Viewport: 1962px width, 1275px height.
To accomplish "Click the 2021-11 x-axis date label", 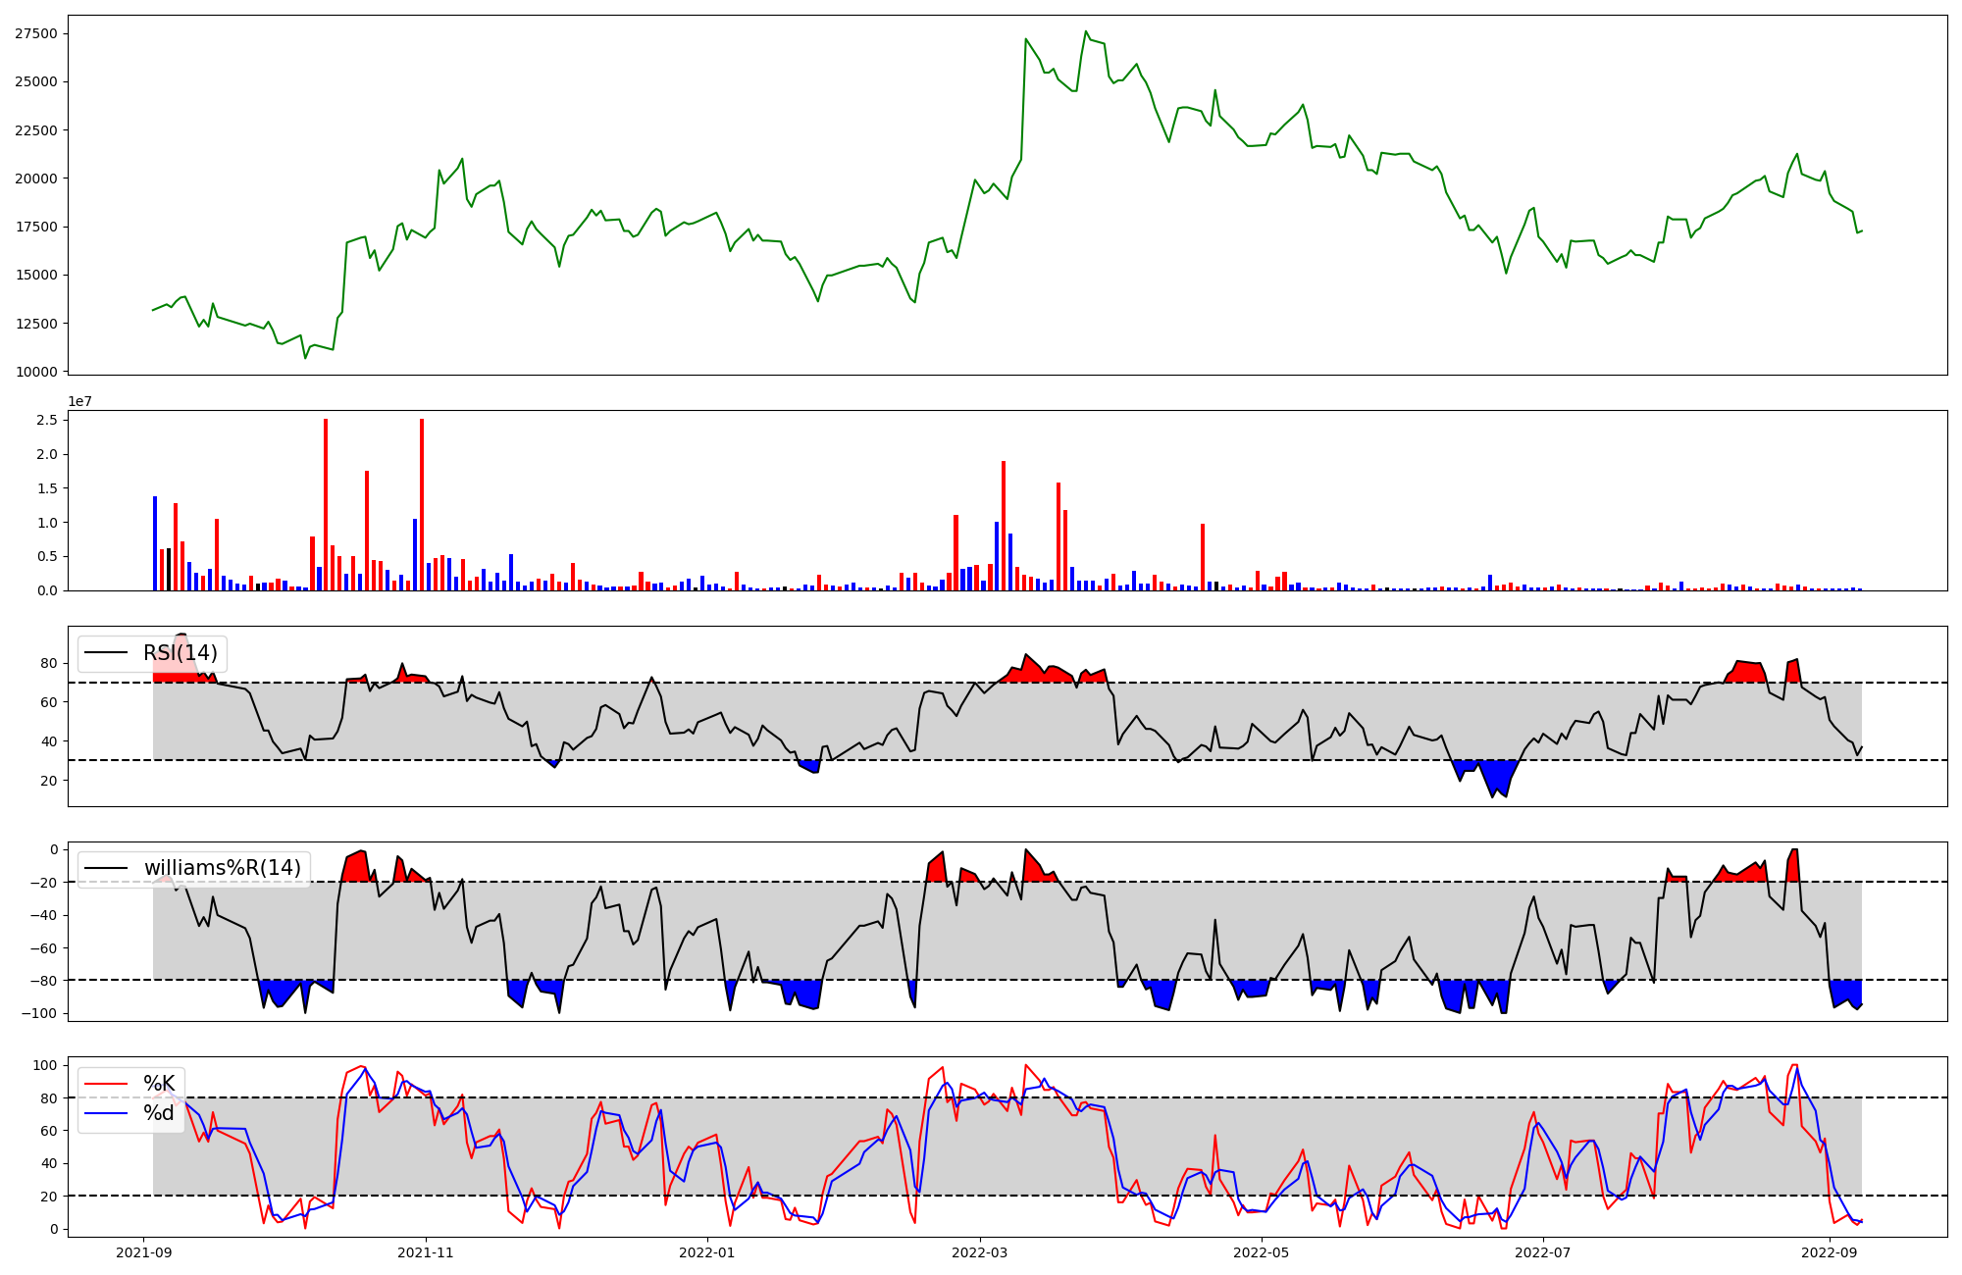I will [x=426, y=1252].
